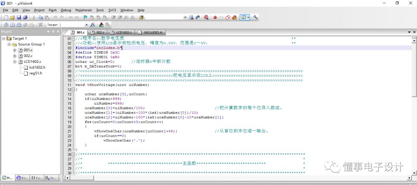The height and width of the screenshot is (185, 417).
Task: Open the SVCS menu
Action: click(112, 10)
